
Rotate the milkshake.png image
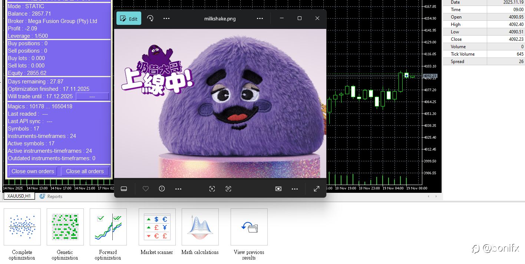pyautogui.click(x=151, y=19)
